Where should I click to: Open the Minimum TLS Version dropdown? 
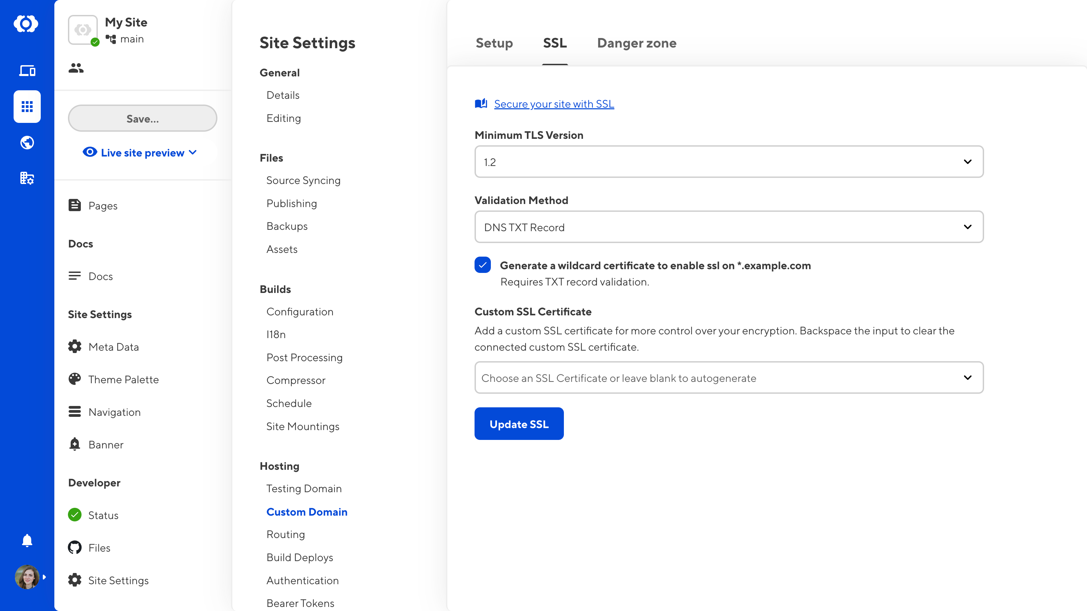coord(729,162)
